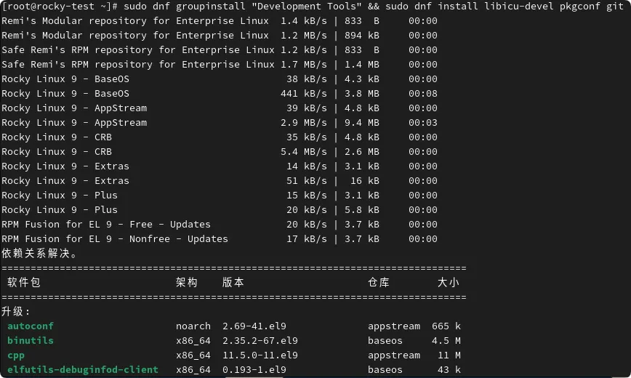
Task: Click the 架构 column header
Action: tap(187, 283)
